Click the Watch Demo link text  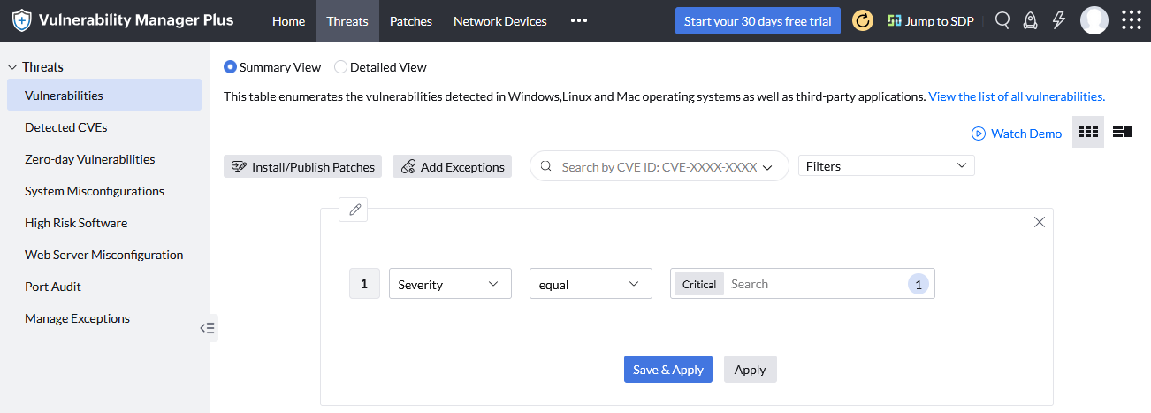tap(1026, 134)
